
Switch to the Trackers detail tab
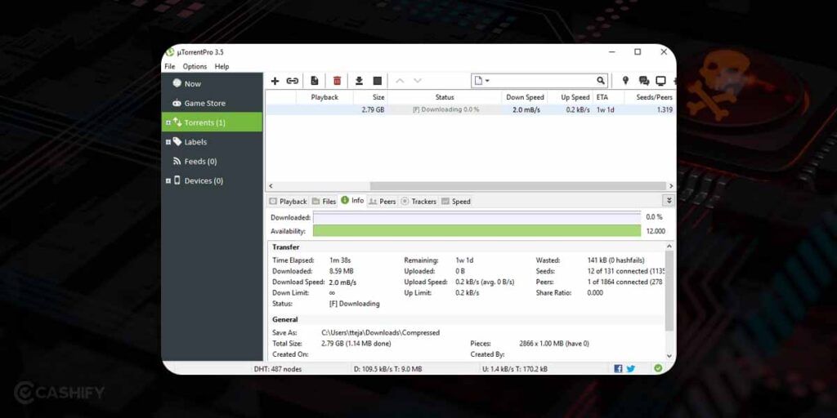coord(418,202)
